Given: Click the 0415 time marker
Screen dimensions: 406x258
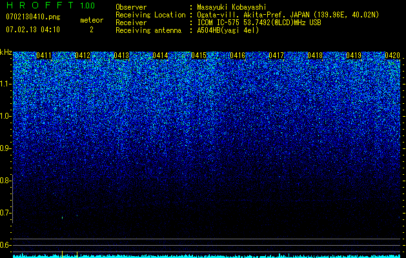Looking at the screenshot, I should [199, 55].
